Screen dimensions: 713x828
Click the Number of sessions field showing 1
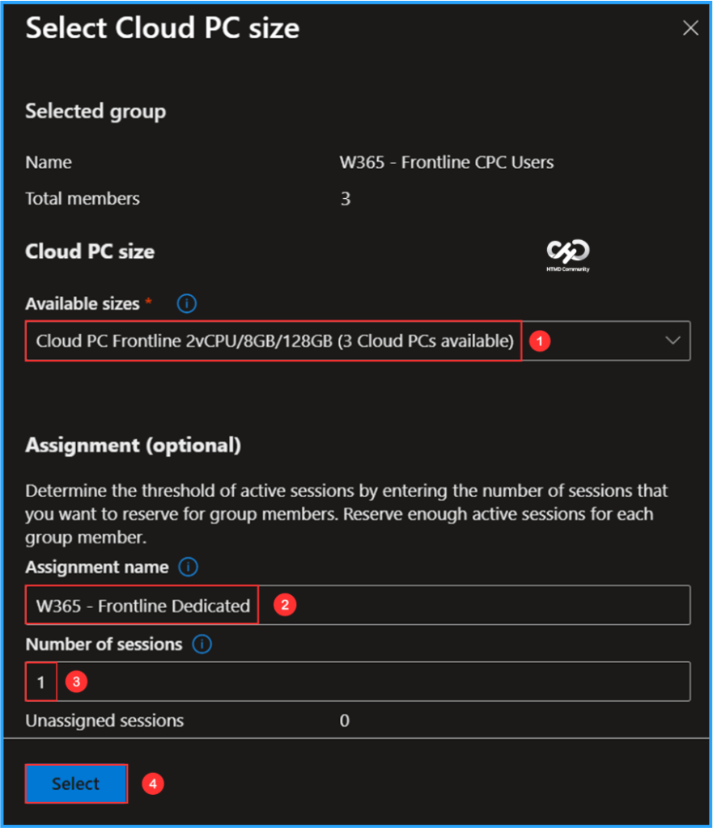tap(40, 681)
